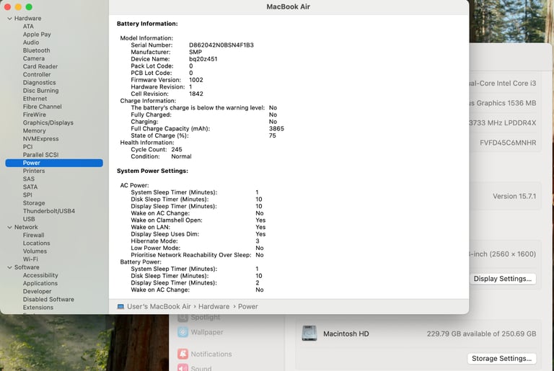Image resolution: width=554 pixels, height=371 pixels.
Task: Select Disabled Software entry
Action: pyautogui.click(x=48, y=300)
